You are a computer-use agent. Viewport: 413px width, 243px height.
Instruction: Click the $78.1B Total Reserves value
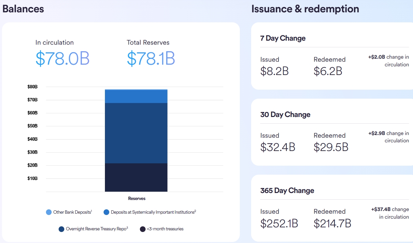point(151,58)
